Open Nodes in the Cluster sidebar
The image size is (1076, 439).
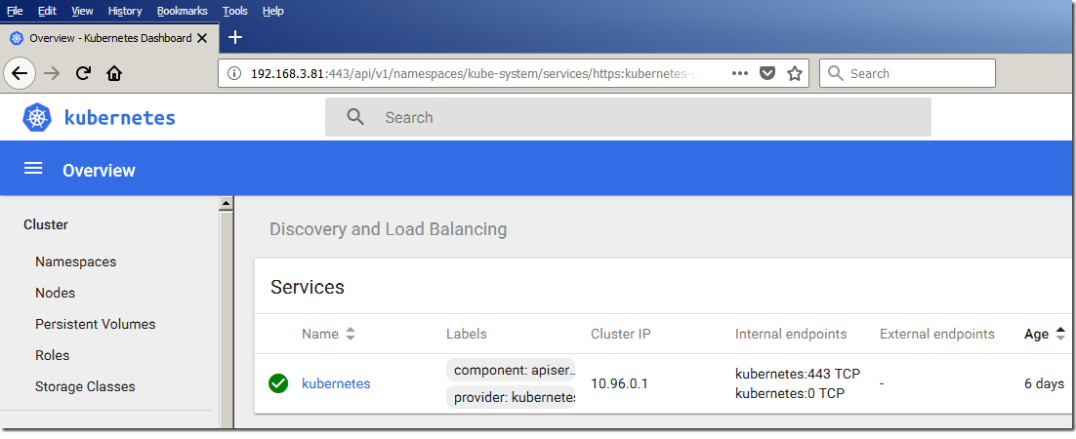tap(55, 293)
